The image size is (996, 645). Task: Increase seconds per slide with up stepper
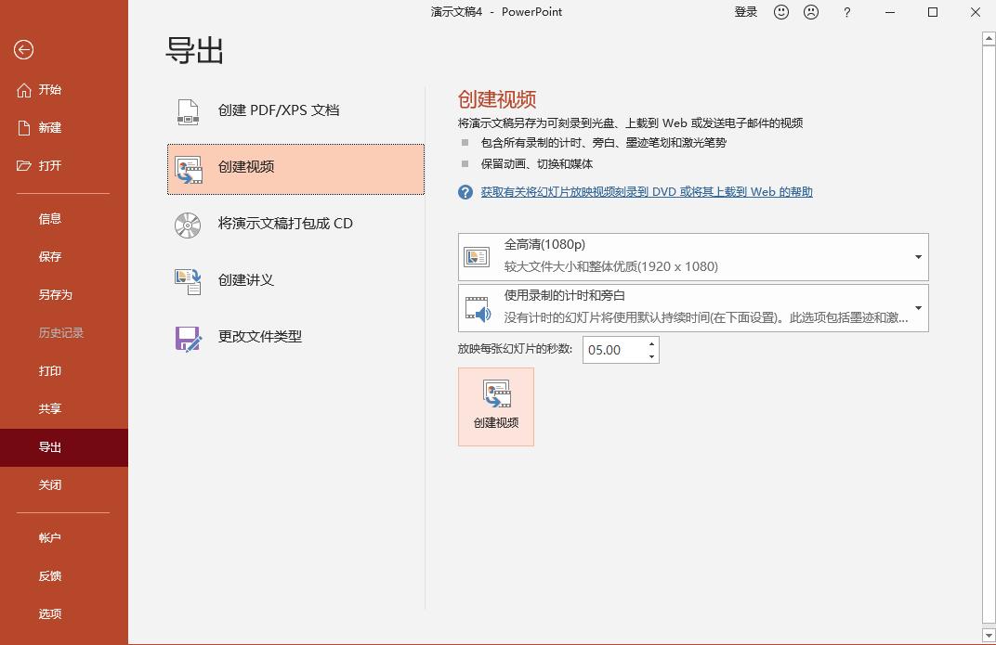point(650,344)
